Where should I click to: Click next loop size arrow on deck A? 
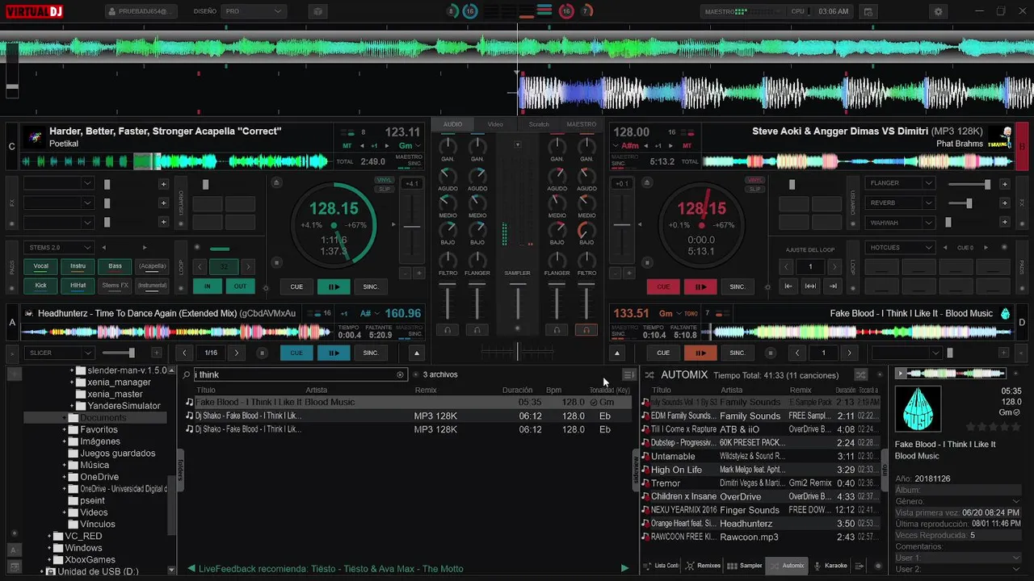[x=236, y=353]
